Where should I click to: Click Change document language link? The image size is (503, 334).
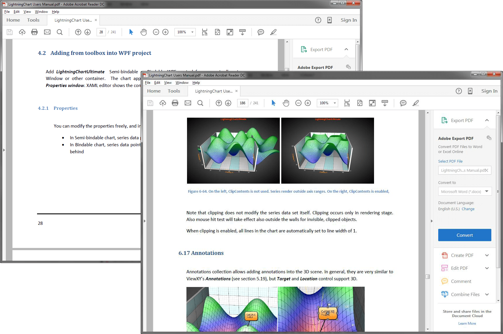[468, 209]
